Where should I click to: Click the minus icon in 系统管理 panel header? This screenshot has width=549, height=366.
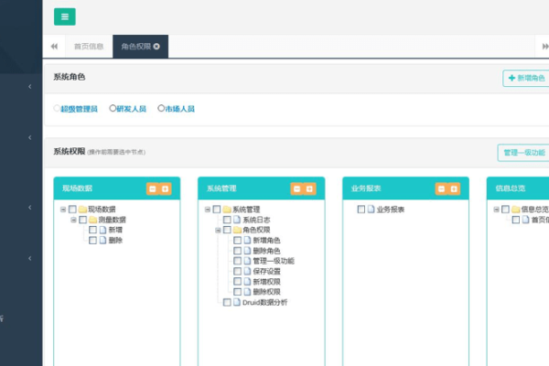296,188
